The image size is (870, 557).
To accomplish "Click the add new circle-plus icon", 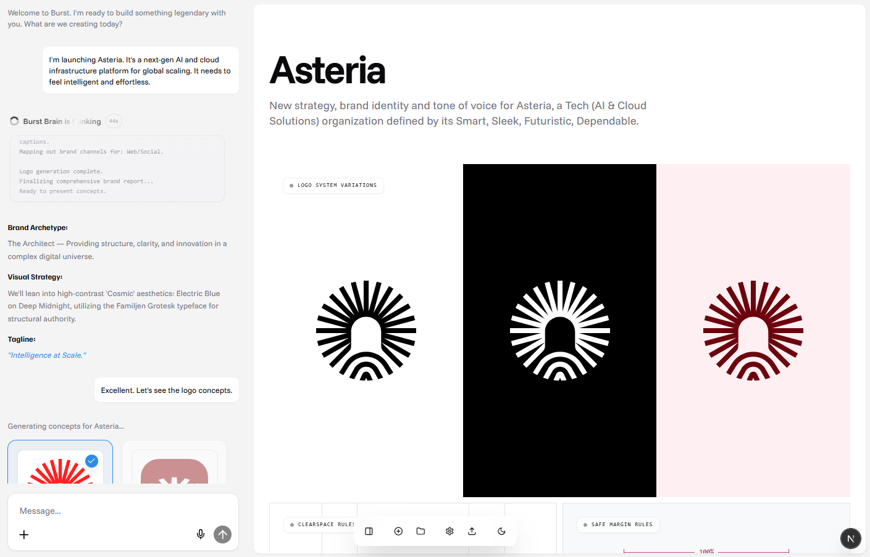I will tap(398, 531).
